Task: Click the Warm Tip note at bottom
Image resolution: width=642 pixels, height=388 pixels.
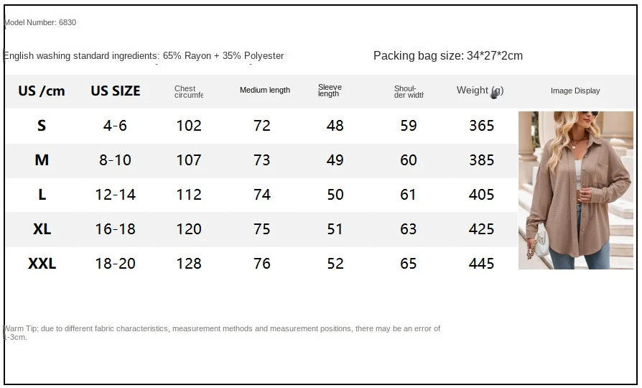Action: point(223,332)
